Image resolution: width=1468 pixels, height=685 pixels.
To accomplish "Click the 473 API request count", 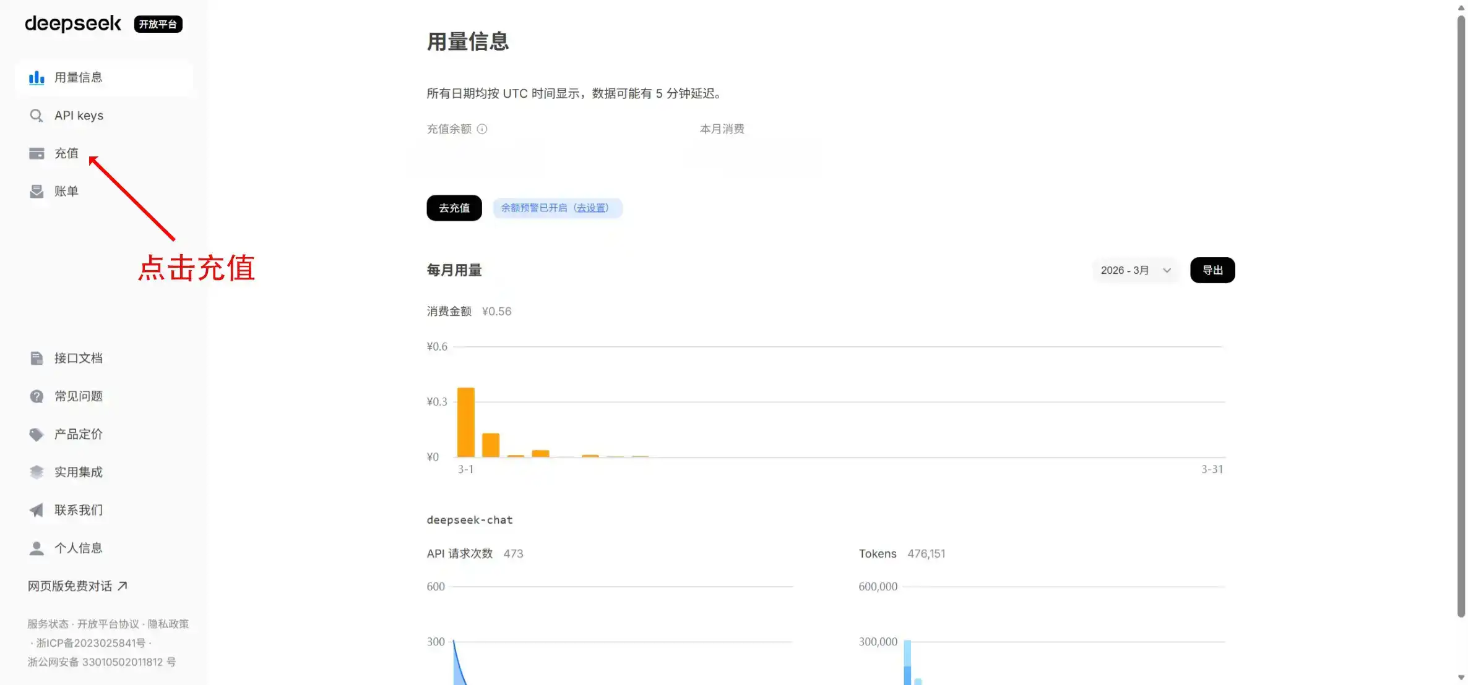I will click(513, 554).
